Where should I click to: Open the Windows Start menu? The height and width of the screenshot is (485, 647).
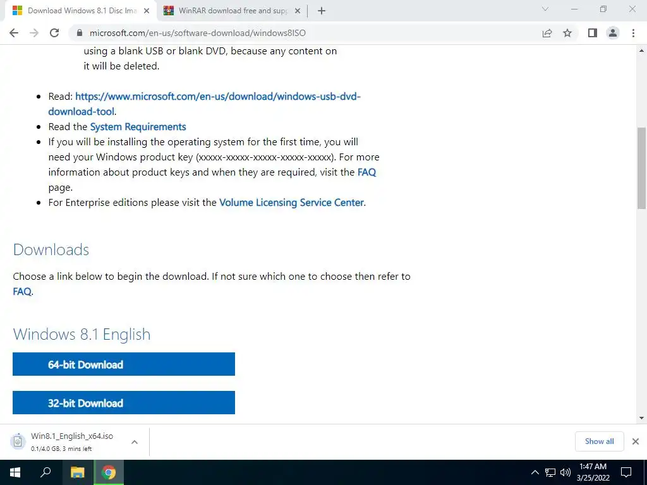click(x=15, y=472)
